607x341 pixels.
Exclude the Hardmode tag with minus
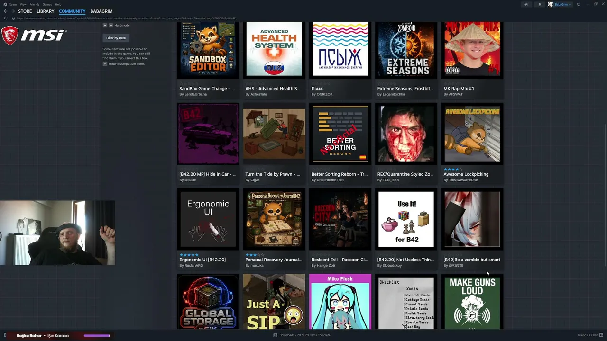[x=110, y=25]
